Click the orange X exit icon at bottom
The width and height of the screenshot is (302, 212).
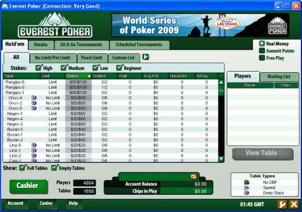[x=294, y=205]
